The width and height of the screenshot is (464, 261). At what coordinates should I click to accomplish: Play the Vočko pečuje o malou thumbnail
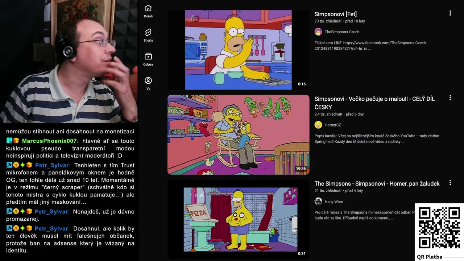(x=238, y=134)
